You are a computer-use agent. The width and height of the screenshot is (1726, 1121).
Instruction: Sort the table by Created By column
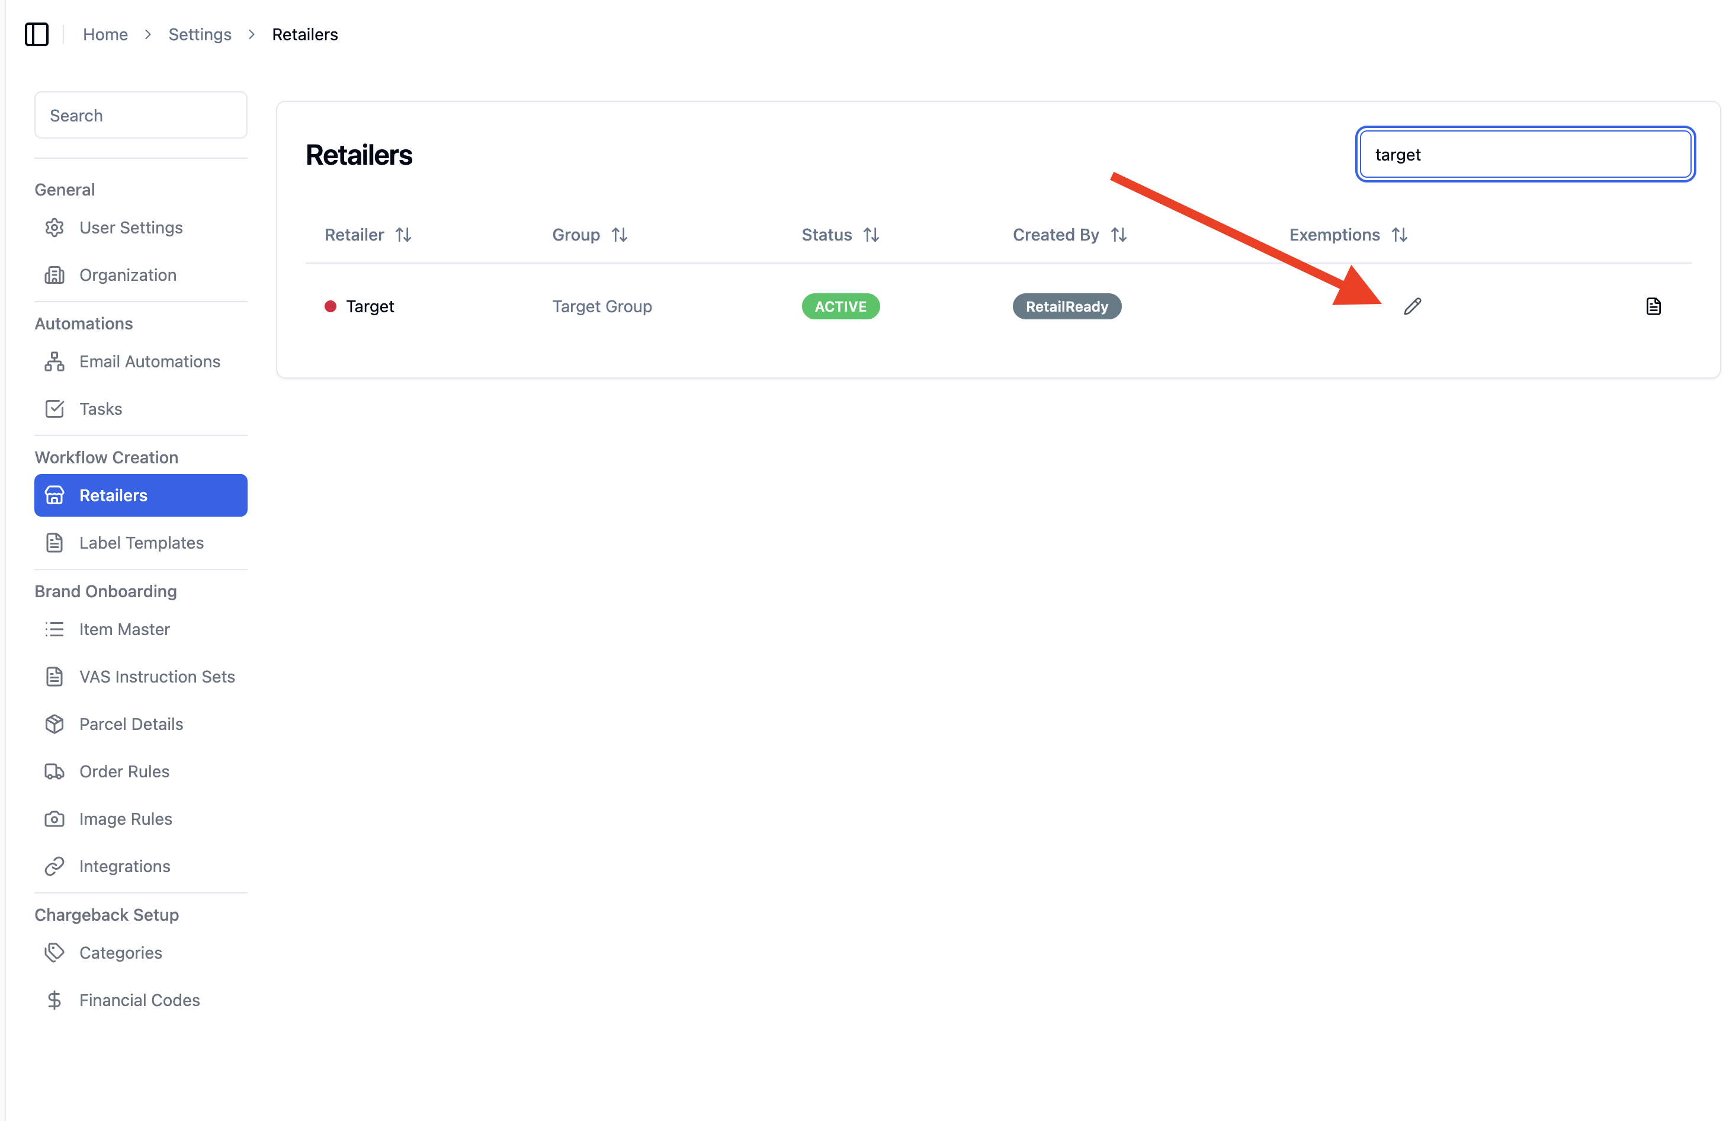[x=1118, y=235]
